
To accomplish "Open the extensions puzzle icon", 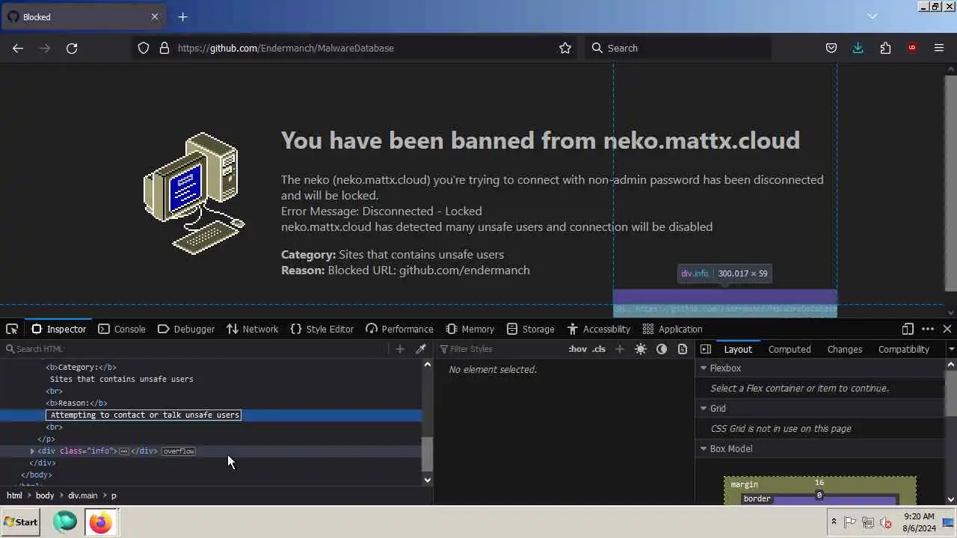I will coord(885,48).
